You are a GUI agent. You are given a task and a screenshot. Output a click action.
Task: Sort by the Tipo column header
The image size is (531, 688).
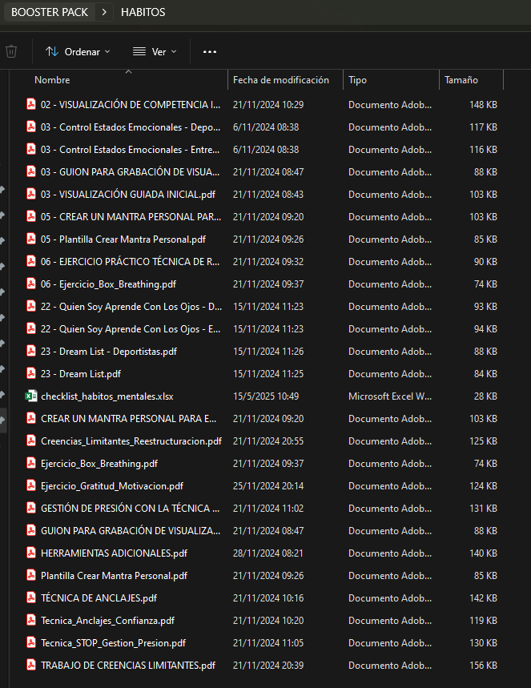[x=358, y=80]
